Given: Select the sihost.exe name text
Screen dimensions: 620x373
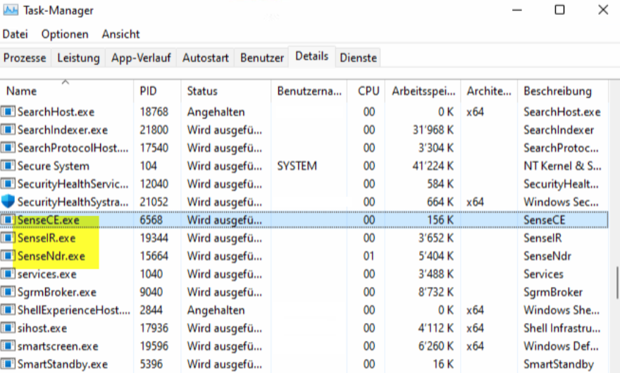Looking at the screenshot, I should click(x=42, y=328).
